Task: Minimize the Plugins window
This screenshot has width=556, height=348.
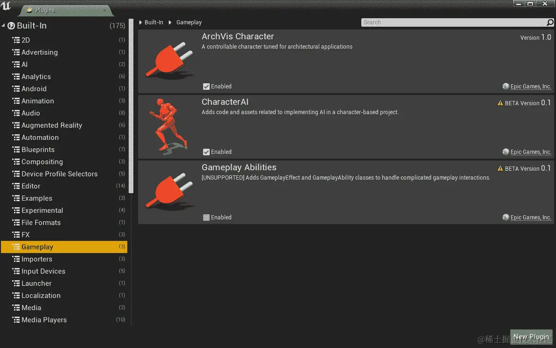Action: coord(519,4)
